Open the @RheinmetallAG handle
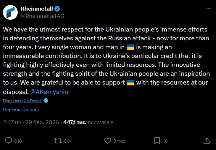216x150 pixels. (x=43, y=16)
